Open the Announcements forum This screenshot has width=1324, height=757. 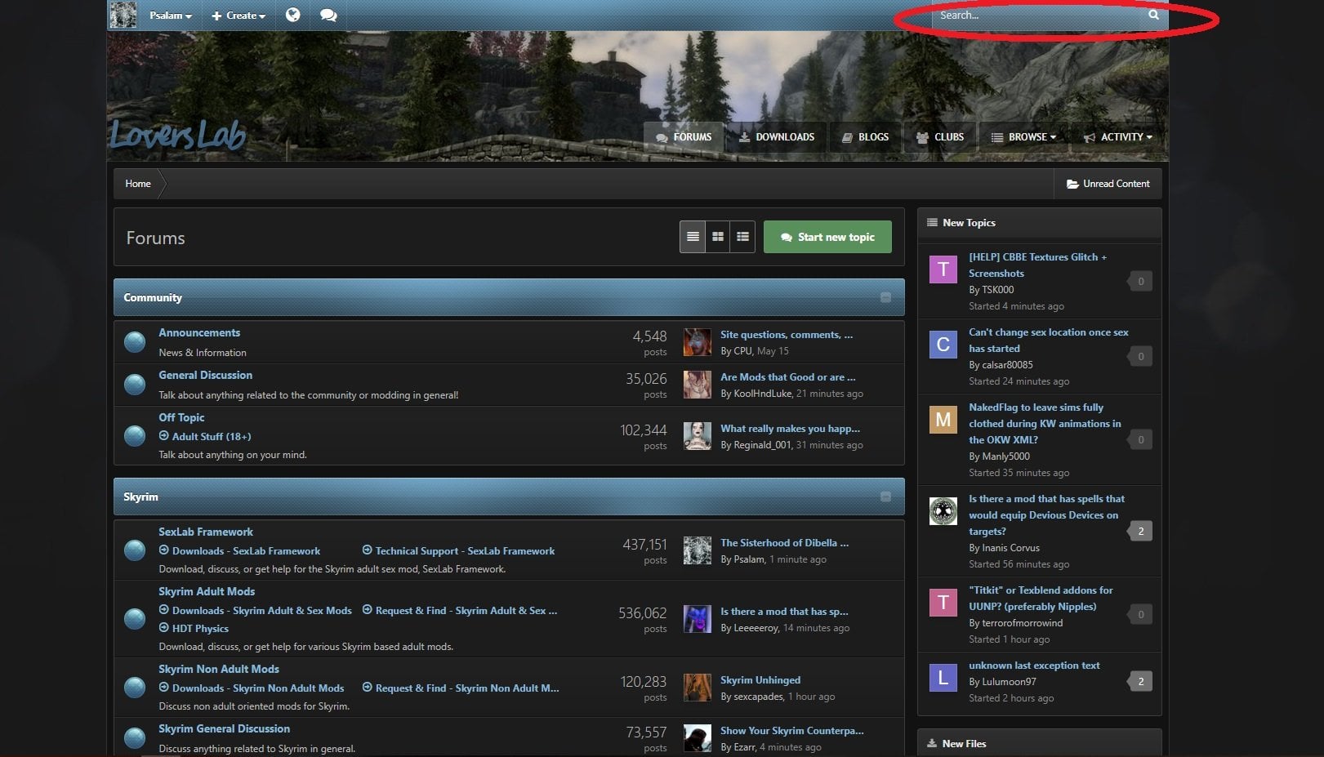pos(199,332)
